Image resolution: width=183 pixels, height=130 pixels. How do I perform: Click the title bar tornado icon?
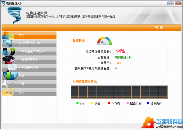(x=3, y=3)
